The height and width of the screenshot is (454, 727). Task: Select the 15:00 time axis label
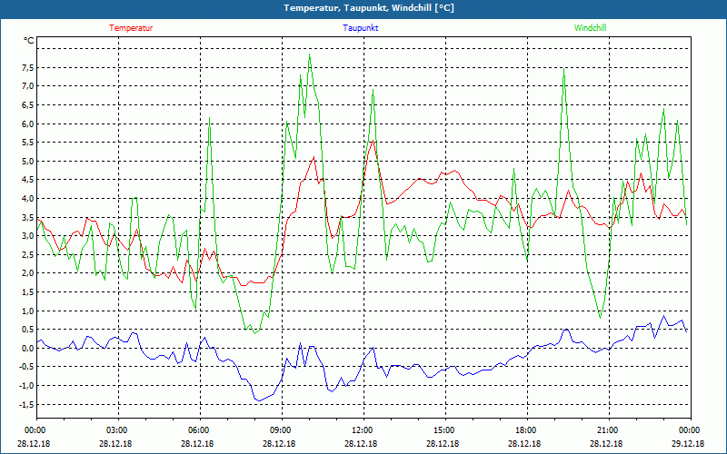pyautogui.click(x=443, y=430)
